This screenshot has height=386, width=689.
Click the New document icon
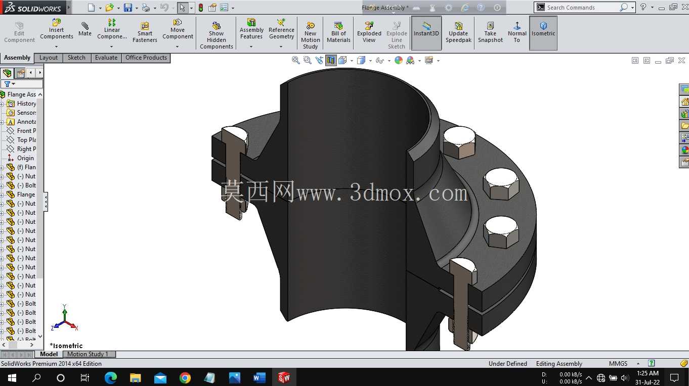click(x=91, y=8)
